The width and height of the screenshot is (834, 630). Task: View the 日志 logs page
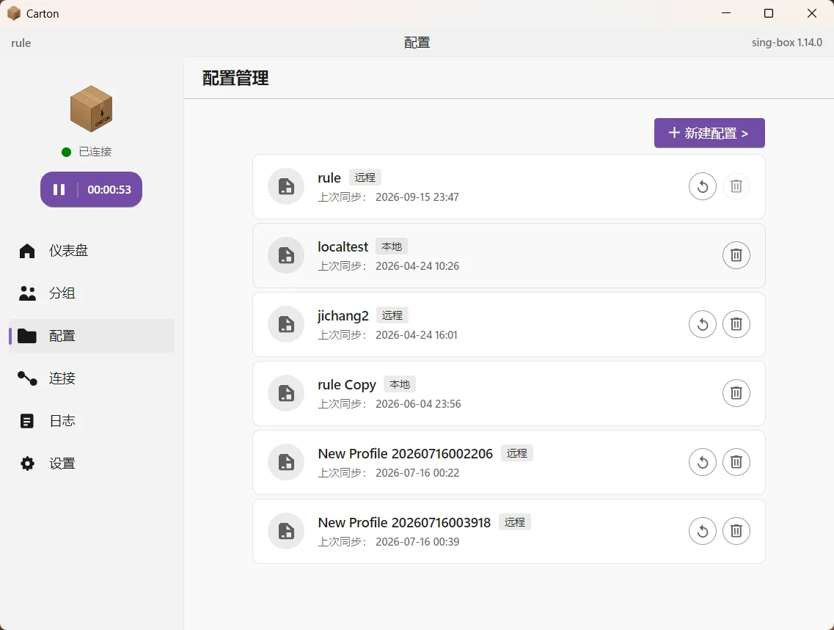tap(92, 420)
